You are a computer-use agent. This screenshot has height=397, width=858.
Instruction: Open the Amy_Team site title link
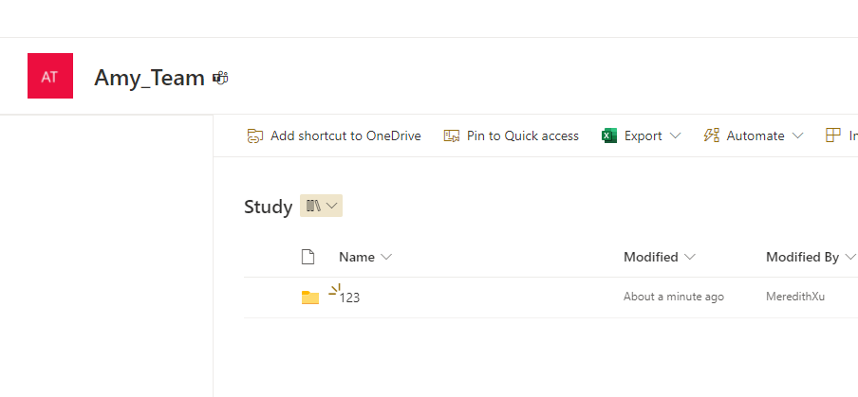(149, 78)
